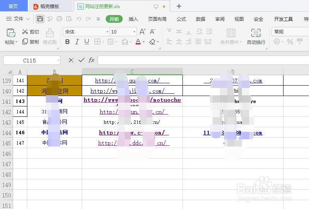The image size is (309, 209).
Task: Click the Save icon in quick toolbar
Action: tap(40, 19)
